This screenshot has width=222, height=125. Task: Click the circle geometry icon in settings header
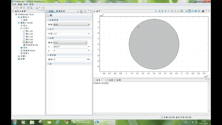point(48,15)
